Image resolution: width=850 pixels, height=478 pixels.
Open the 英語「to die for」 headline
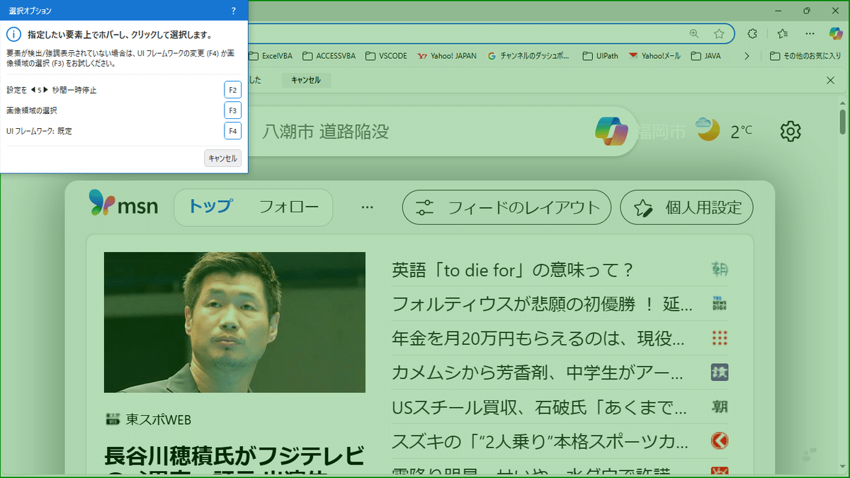513,270
